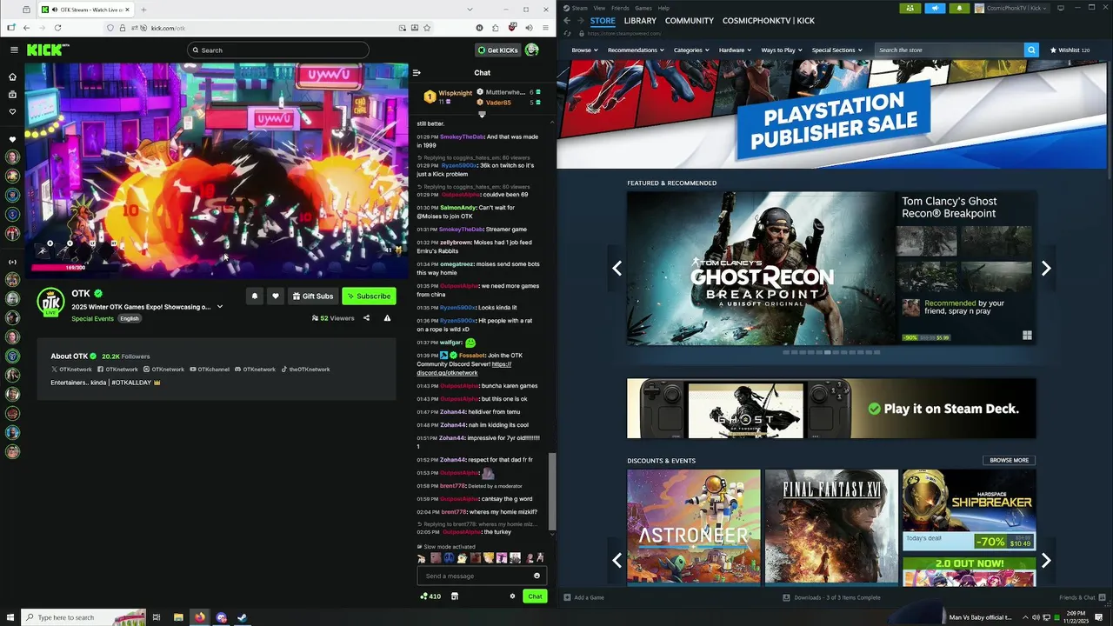Open Windows Start menu
Screen dimensions: 1113x626
(10, 617)
